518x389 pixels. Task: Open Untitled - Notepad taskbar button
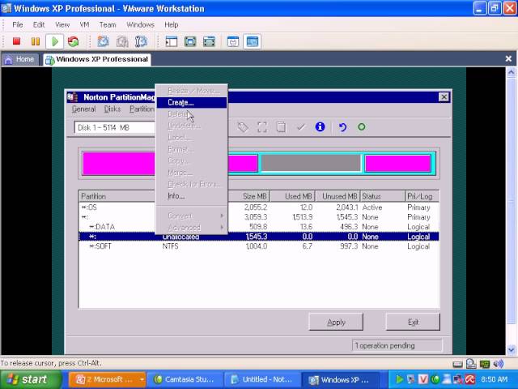261,379
